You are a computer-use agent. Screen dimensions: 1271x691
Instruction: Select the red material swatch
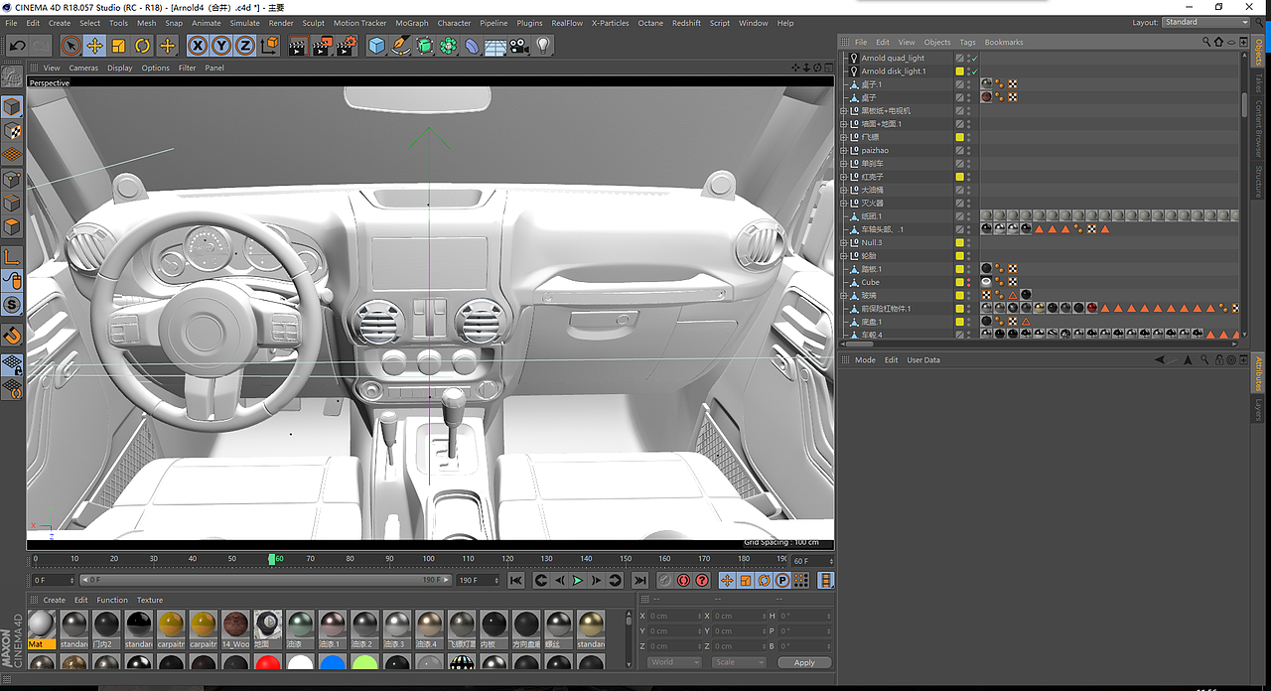[x=268, y=663]
